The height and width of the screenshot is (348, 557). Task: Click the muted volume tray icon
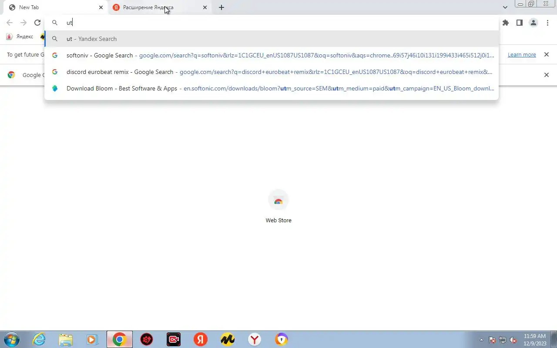[513, 340]
